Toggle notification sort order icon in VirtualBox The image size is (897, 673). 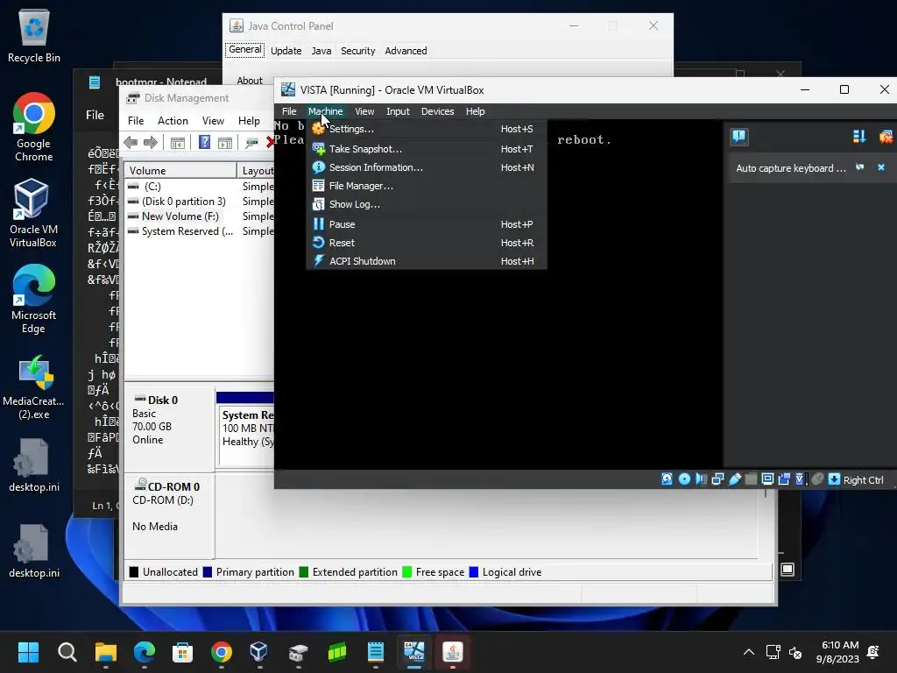pos(858,136)
